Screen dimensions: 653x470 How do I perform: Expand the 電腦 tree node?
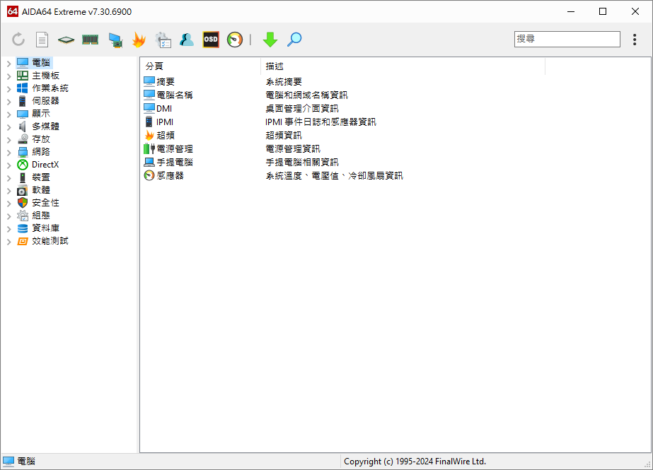(x=8, y=64)
